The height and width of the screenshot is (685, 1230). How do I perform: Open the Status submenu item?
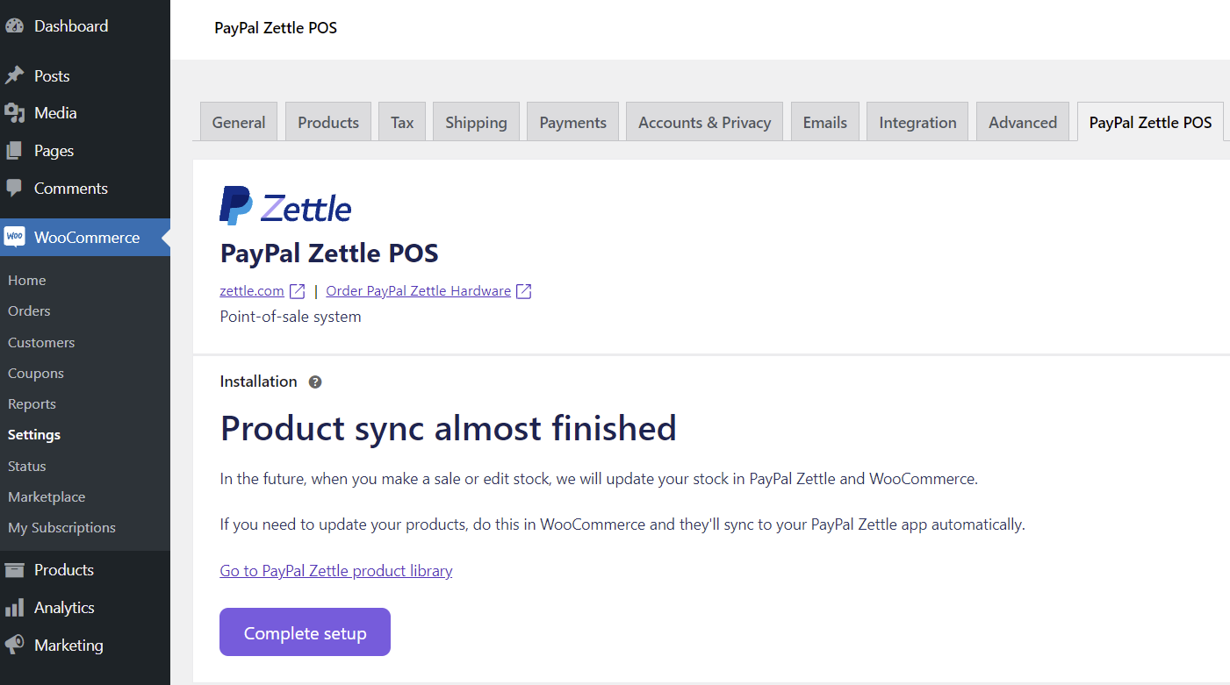click(x=26, y=467)
